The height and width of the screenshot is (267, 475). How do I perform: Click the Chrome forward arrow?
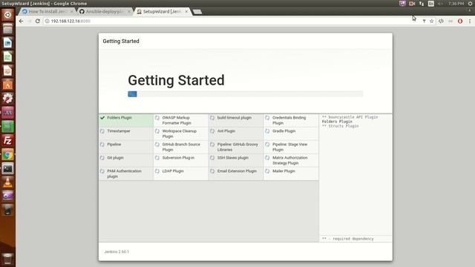(30, 22)
